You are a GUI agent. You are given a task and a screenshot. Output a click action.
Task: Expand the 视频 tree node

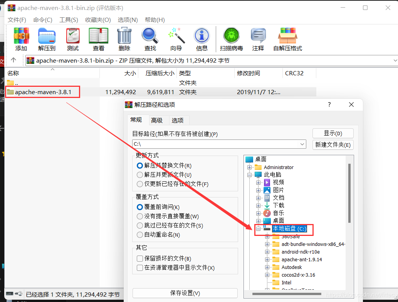pyautogui.click(x=259, y=183)
